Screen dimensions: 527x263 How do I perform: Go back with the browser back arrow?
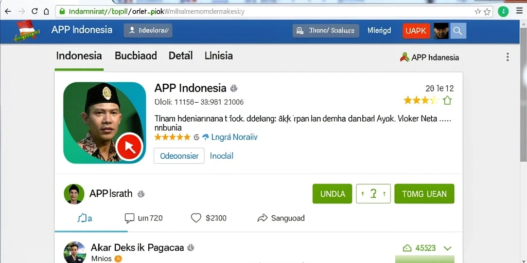pos(8,11)
